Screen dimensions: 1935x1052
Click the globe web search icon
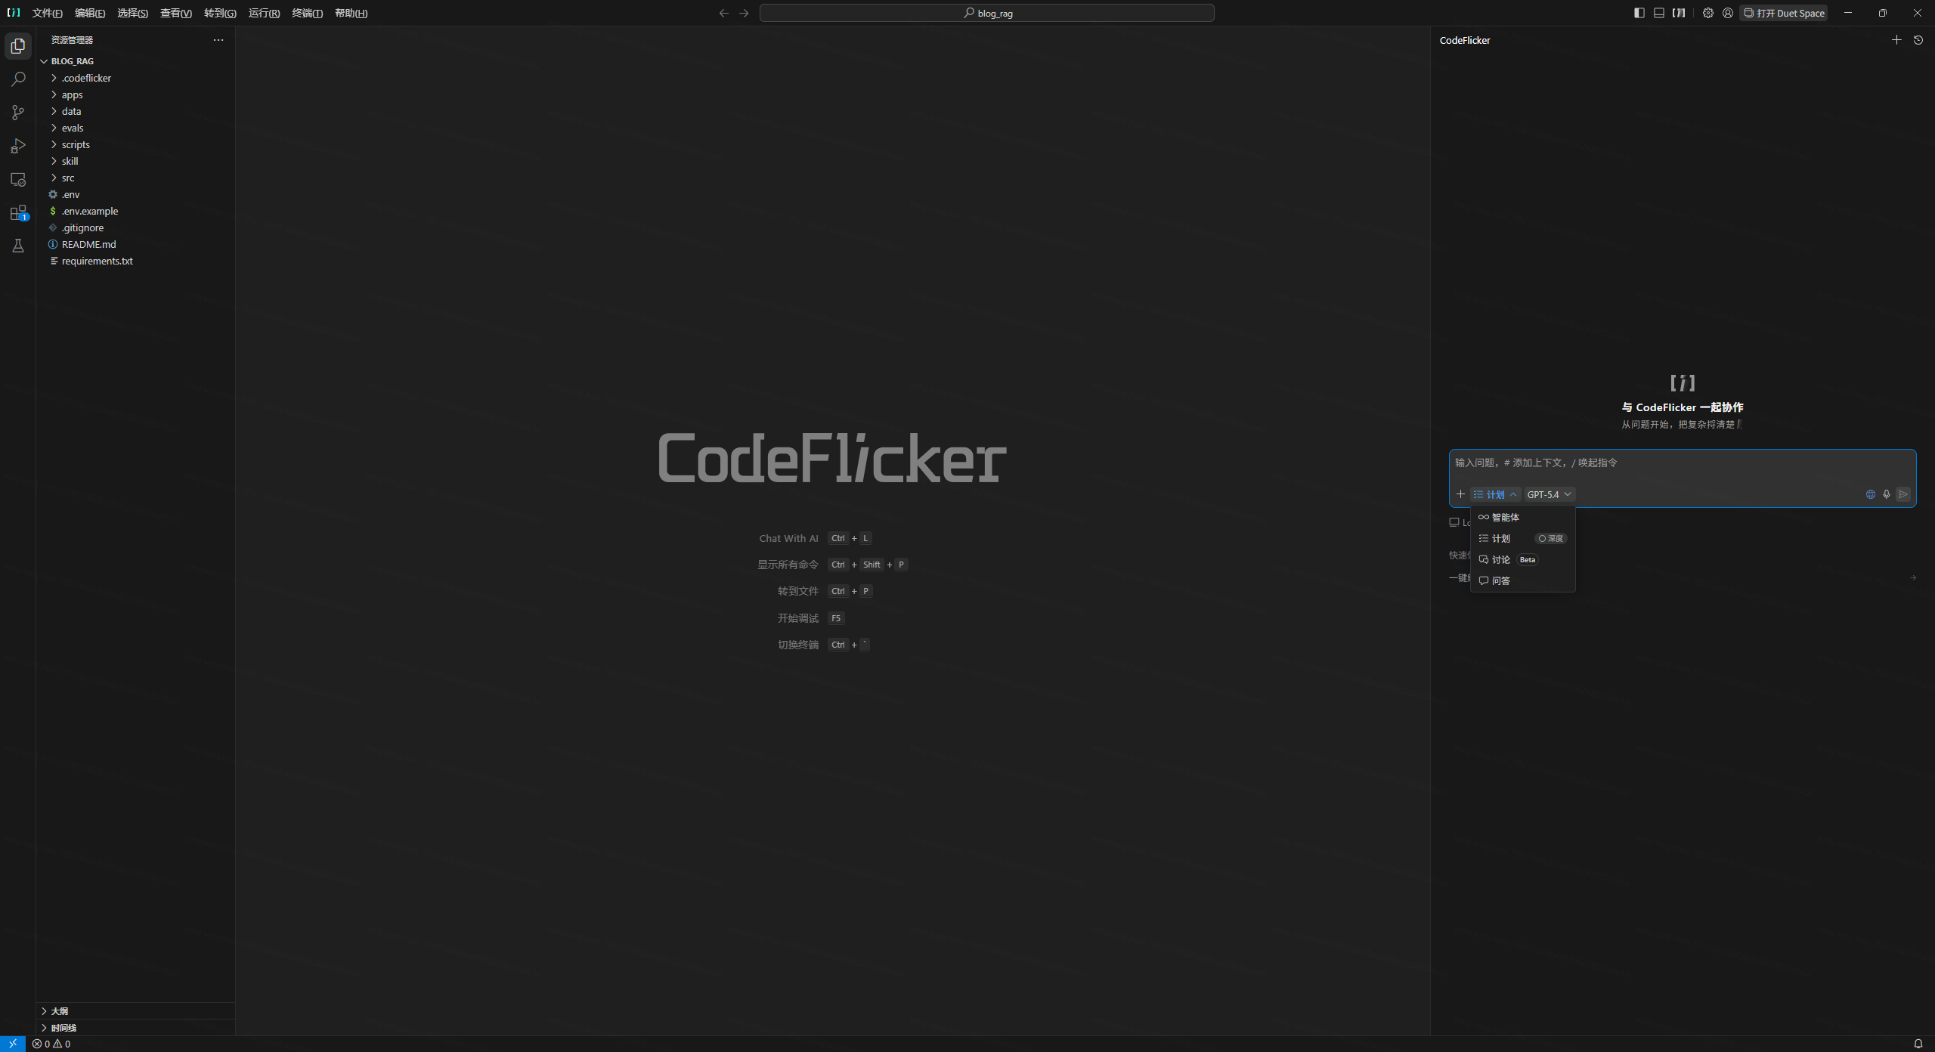pos(1871,494)
